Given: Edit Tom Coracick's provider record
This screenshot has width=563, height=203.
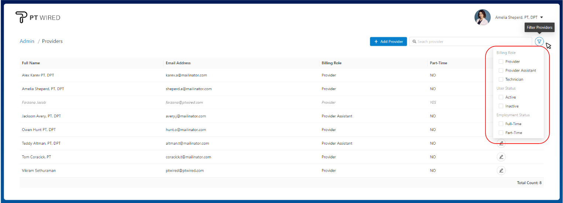Looking at the screenshot, I should click(x=501, y=157).
